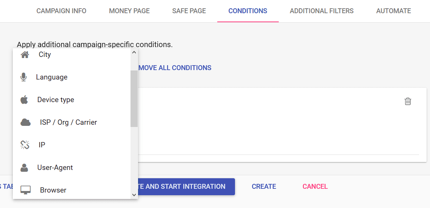Open the Campaign Info tab
The width and height of the screenshot is (430, 208).
click(61, 11)
